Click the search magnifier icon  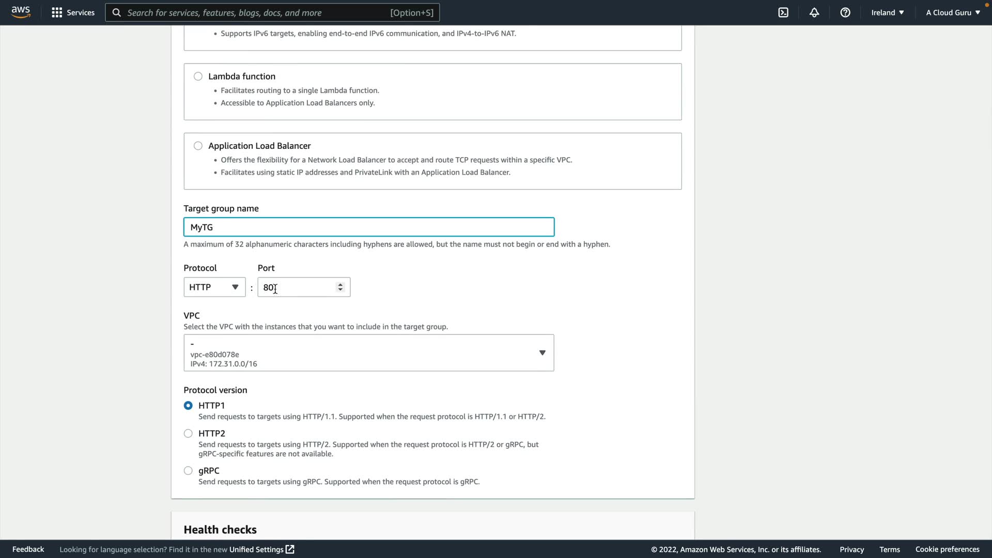pos(117,12)
